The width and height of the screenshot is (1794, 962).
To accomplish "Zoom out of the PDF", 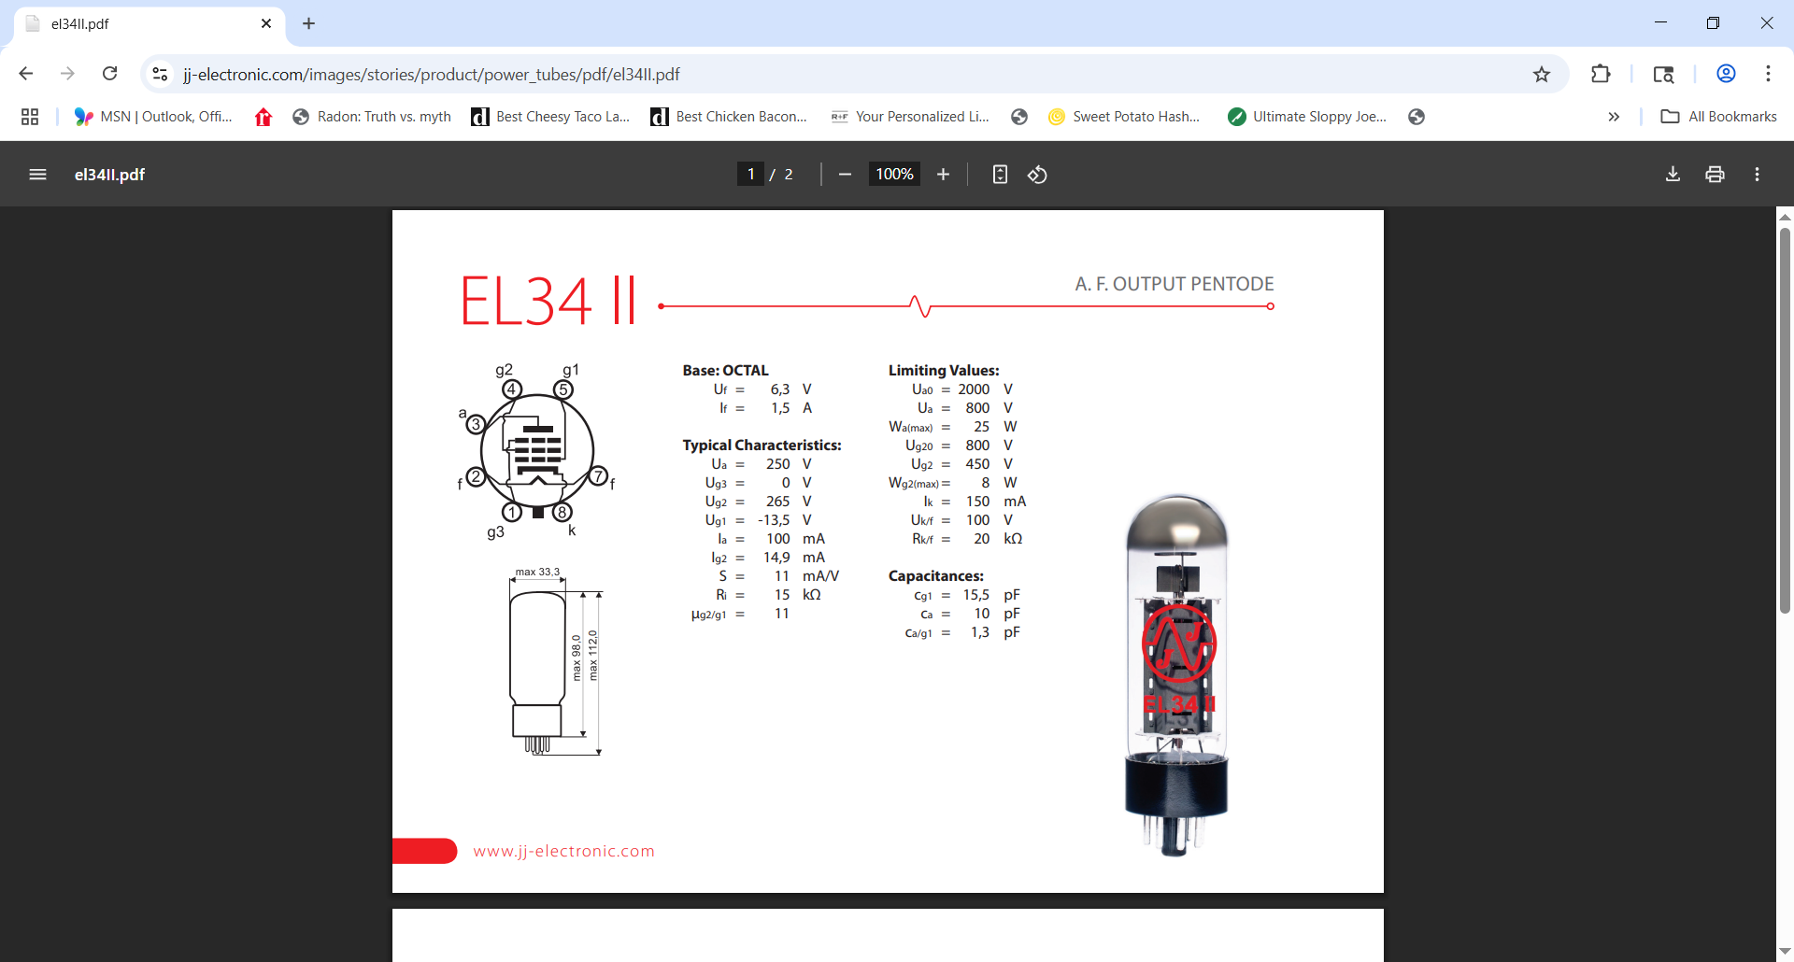I will coord(845,175).
